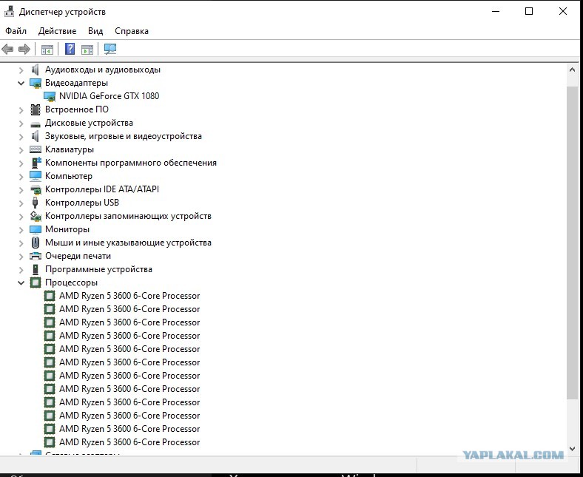Expand the Очереди печати chevron
The image size is (583, 477).
click(21, 256)
